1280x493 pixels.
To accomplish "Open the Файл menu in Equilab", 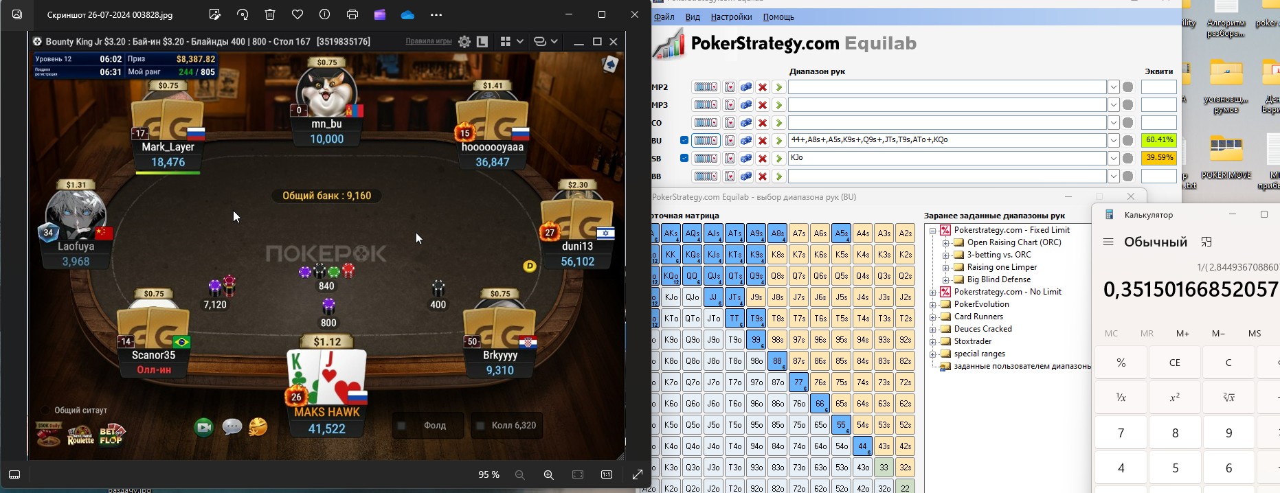I will tap(664, 16).
